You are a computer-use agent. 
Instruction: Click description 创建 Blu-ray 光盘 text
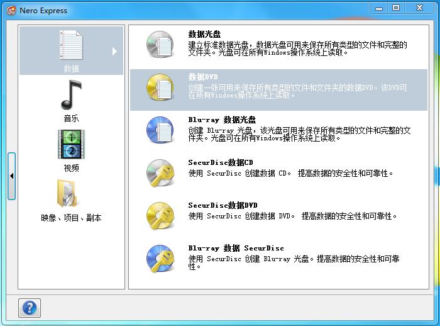click(x=299, y=134)
